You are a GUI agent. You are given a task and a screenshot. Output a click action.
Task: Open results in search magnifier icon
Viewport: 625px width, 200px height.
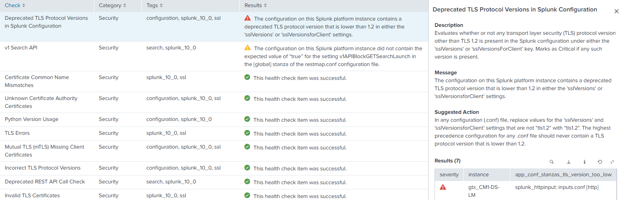[552, 162]
